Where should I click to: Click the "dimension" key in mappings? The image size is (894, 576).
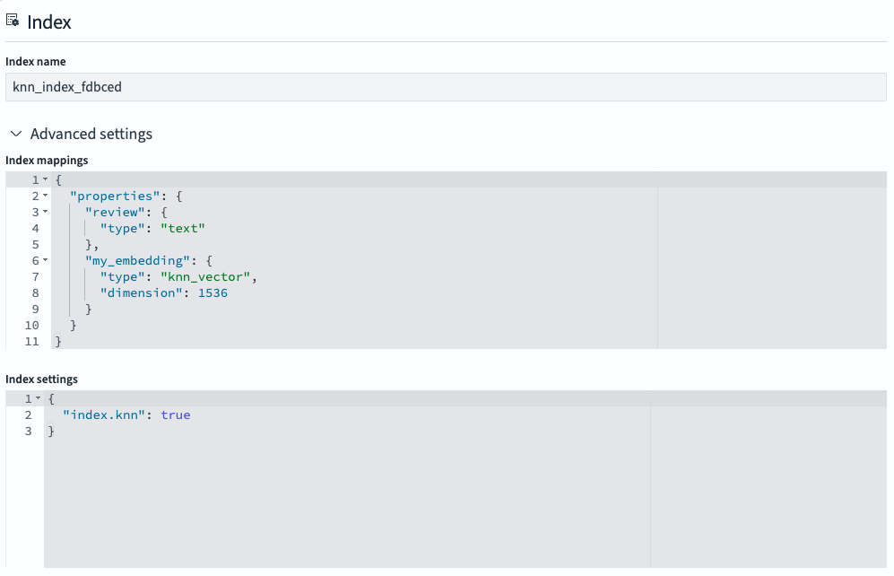coord(139,293)
